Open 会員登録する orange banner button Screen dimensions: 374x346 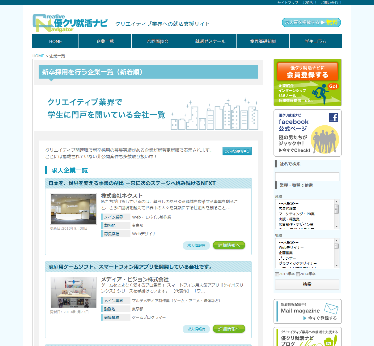308,71
